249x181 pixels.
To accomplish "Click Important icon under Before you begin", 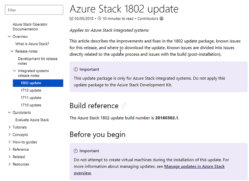I will click(x=76, y=151).
